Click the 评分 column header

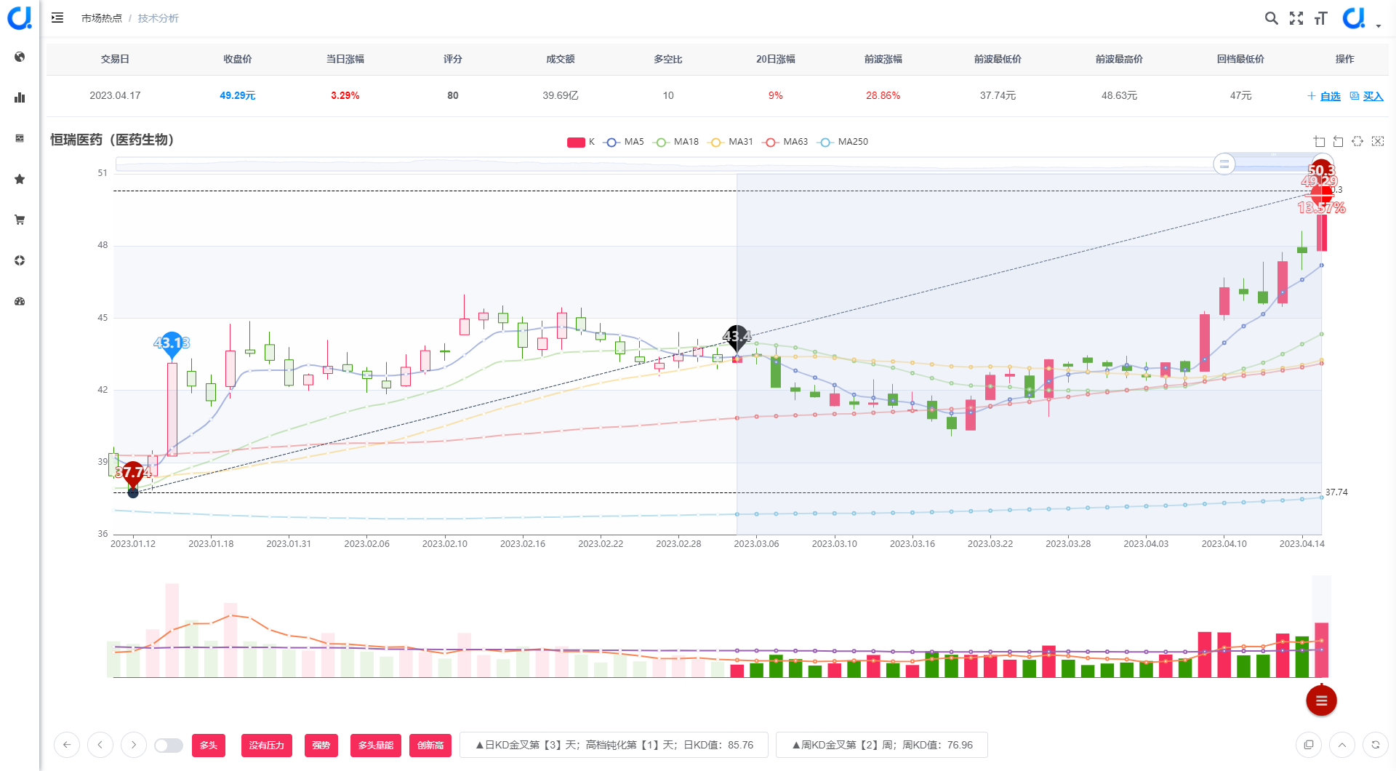(453, 59)
